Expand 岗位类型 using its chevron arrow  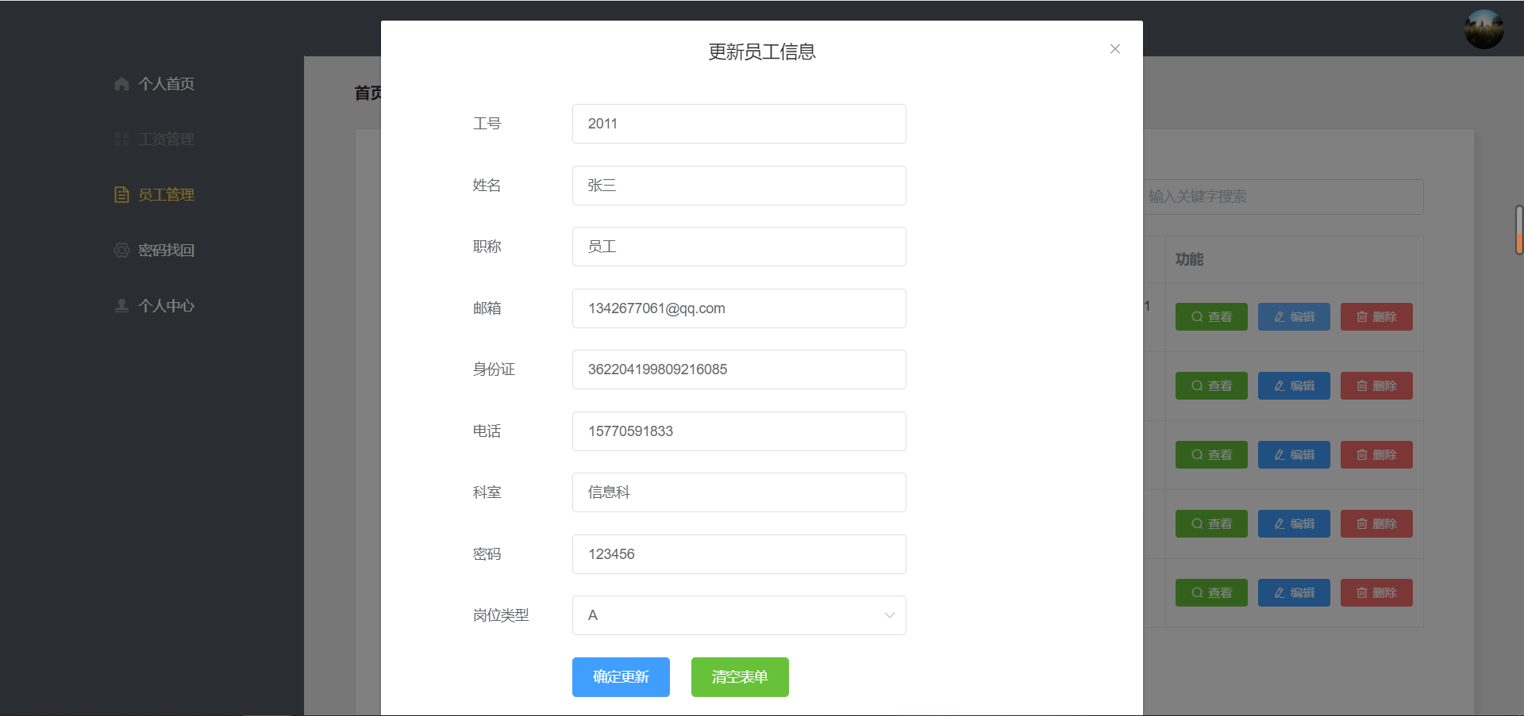pyautogui.click(x=889, y=615)
